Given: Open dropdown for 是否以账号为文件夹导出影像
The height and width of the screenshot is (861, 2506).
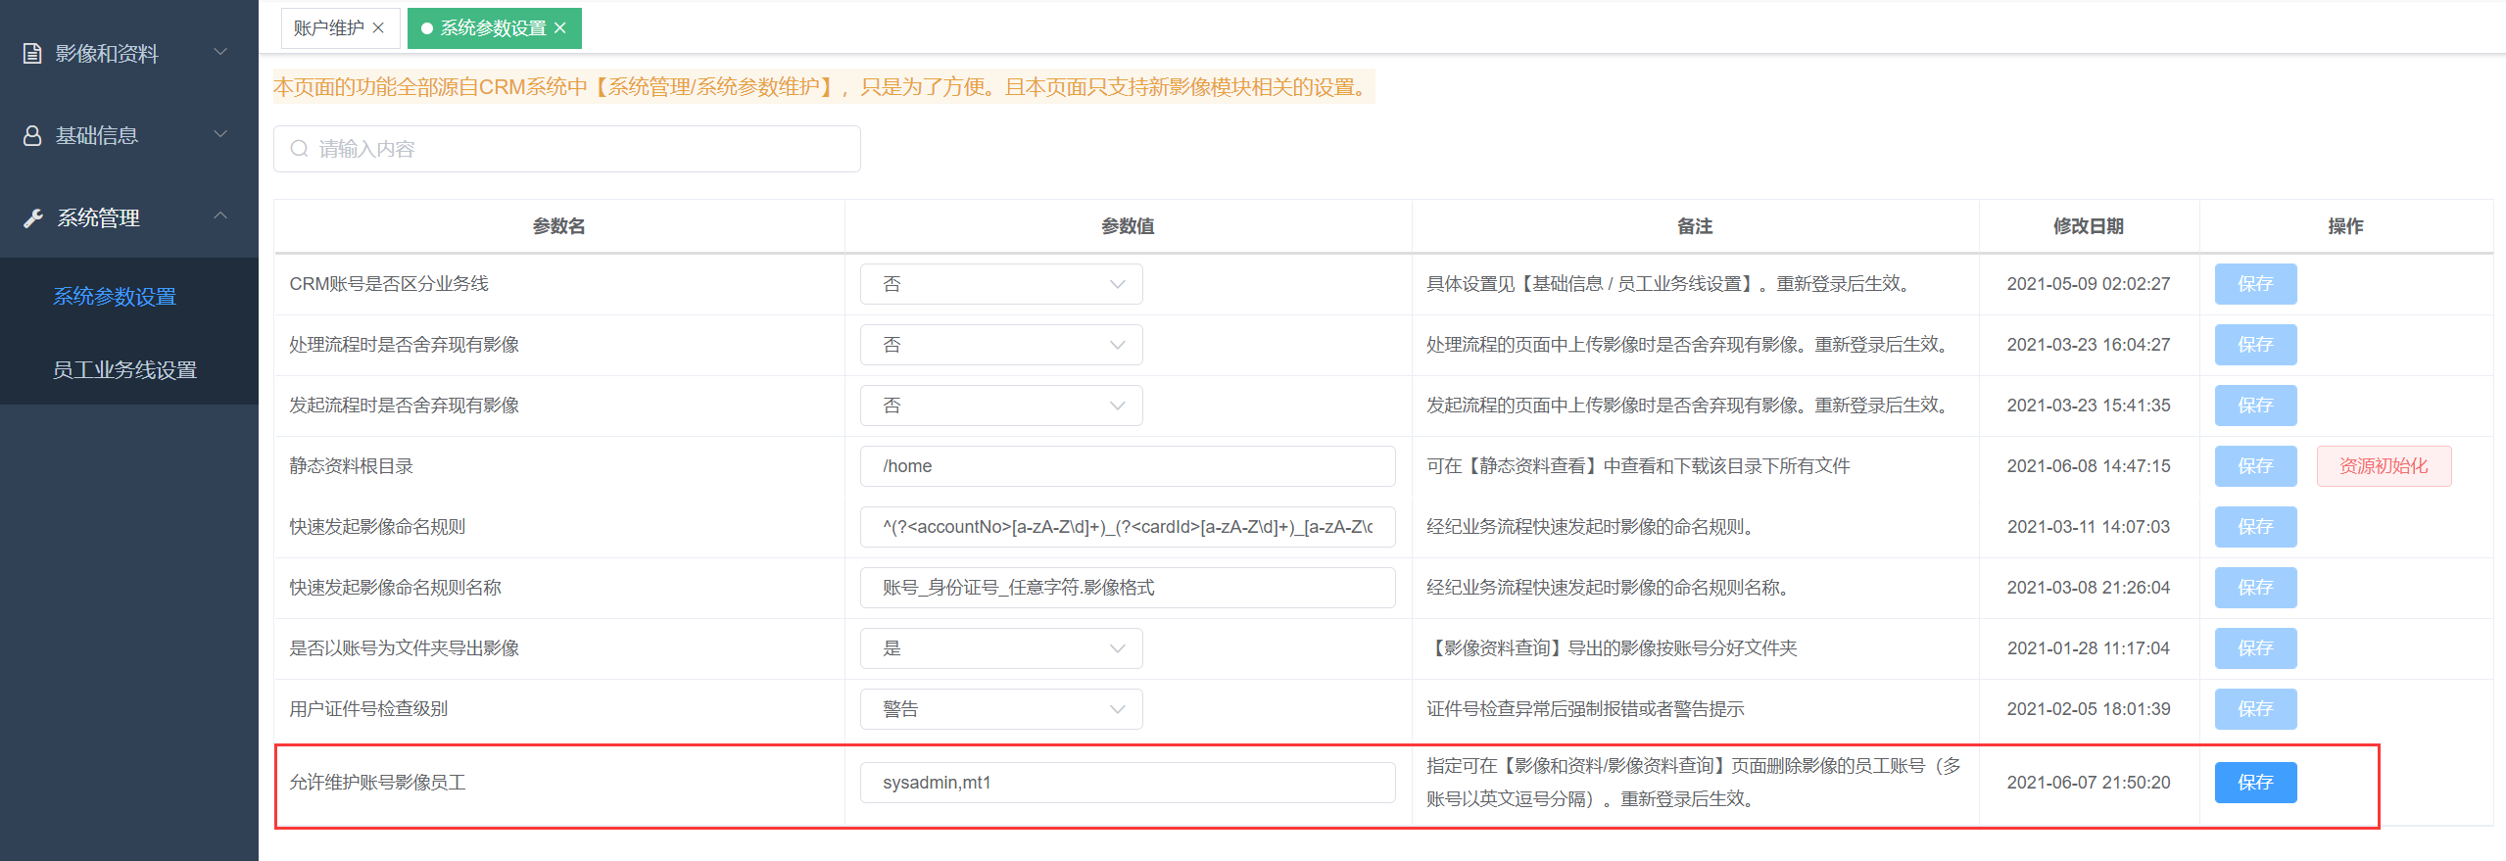Looking at the screenshot, I should (x=1001, y=648).
